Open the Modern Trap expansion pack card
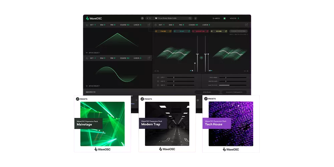The height and width of the screenshot is (167, 334). tap(167, 124)
